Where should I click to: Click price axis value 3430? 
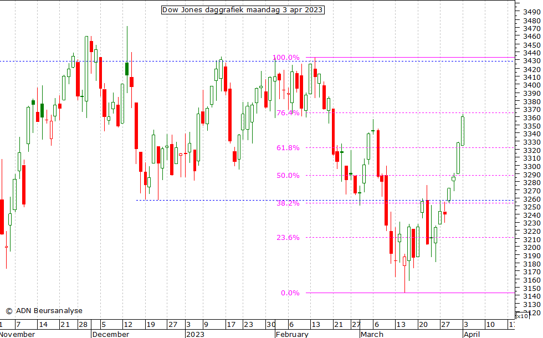pyautogui.click(x=531, y=61)
